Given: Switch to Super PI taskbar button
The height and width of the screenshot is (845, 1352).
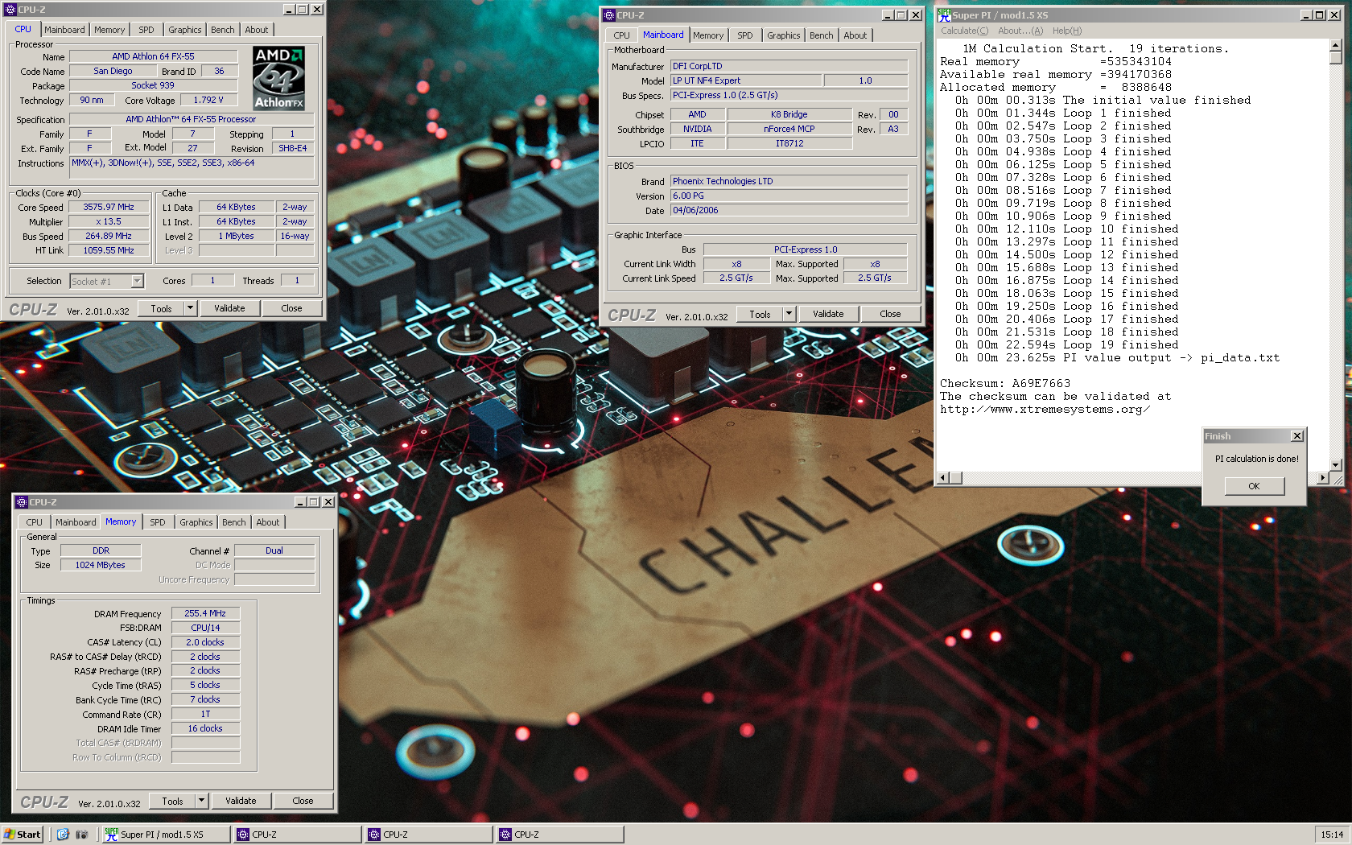Looking at the screenshot, I should (166, 835).
